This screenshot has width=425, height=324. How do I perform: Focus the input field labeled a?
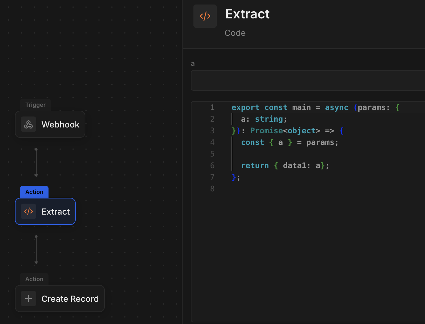tap(308, 80)
